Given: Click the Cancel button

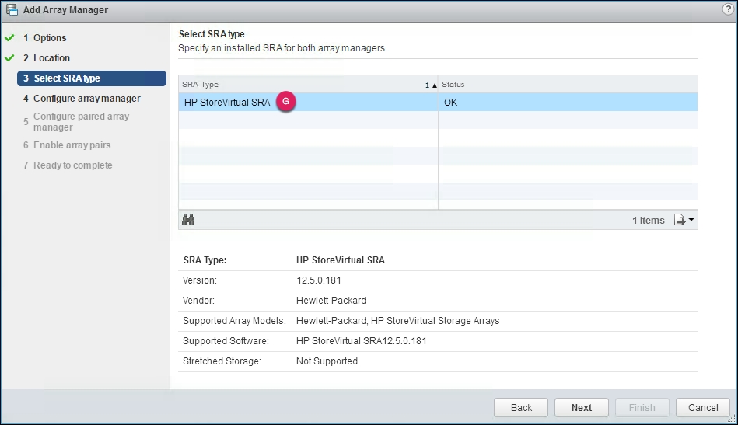Looking at the screenshot, I should (703, 408).
